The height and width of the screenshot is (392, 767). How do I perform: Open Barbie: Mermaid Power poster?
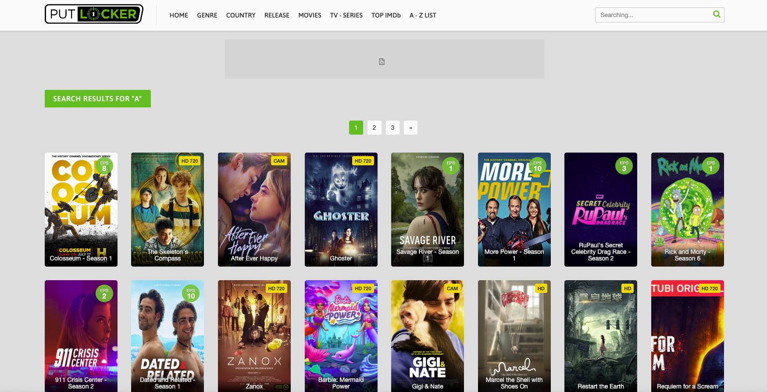[x=341, y=336]
